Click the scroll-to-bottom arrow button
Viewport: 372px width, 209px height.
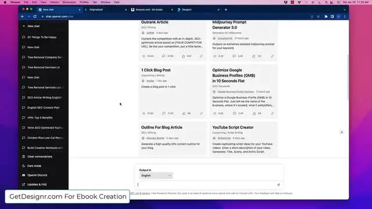(x=342, y=132)
